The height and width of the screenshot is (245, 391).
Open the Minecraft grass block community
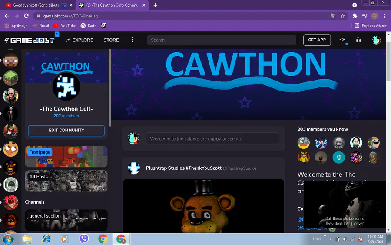(10, 78)
